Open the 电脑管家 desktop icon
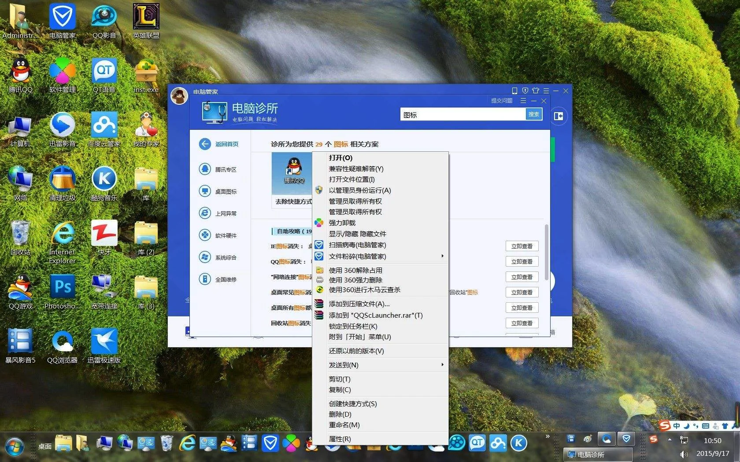Screen dimensions: 740x462 (x=62, y=21)
